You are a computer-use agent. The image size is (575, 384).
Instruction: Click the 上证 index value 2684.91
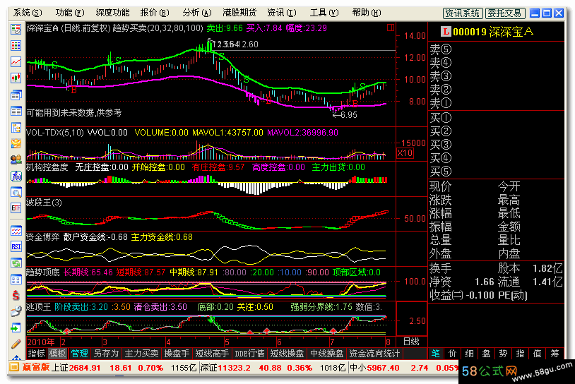coord(85,368)
